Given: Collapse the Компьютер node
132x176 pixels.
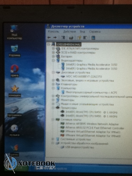Looking at the screenshot, I should click(53, 88).
